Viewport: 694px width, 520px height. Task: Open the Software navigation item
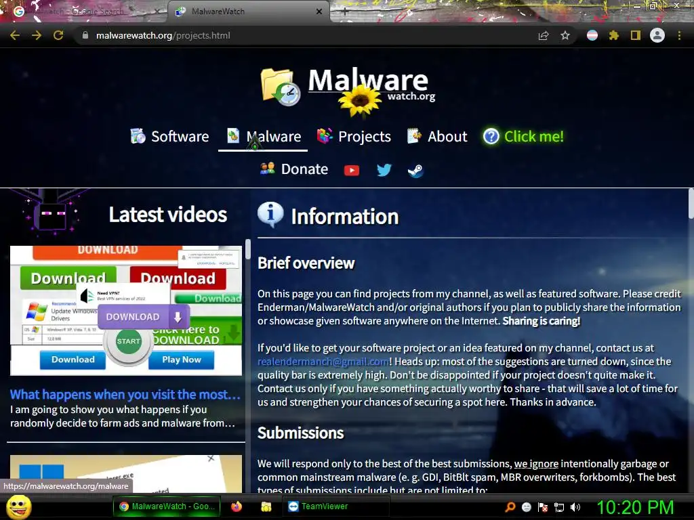pos(170,136)
